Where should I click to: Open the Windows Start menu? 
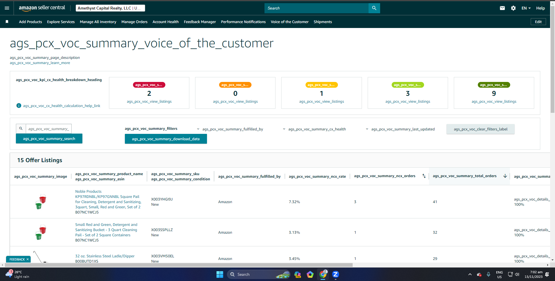pyautogui.click(x=220, y=274)
